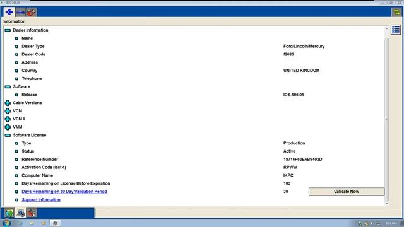Click the 103 days remaining value
The width and height of the screenshot is (404, 227).
coord(287,183)
